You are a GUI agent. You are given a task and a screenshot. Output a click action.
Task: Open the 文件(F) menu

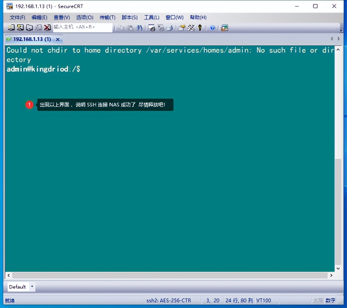click(x=17, y=17)
